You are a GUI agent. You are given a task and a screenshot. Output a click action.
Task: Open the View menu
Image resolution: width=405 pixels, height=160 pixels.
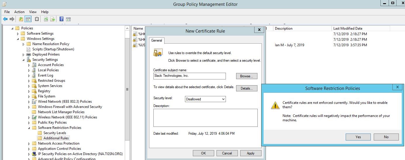tap(33, 12)
